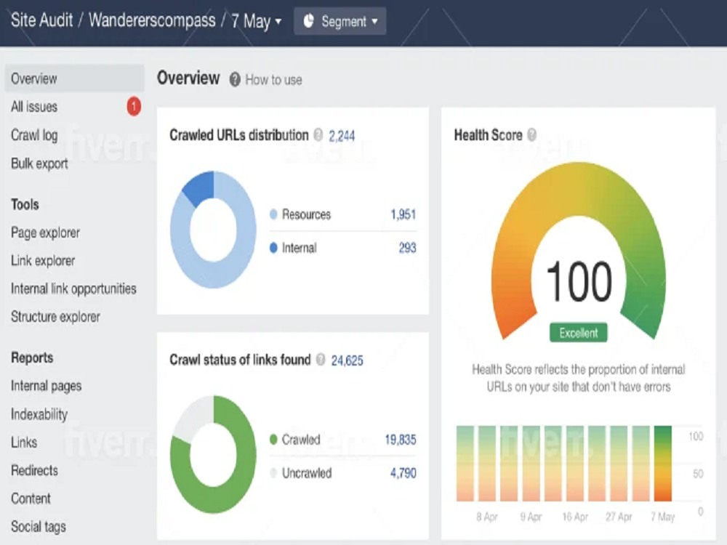The width and height of the screenshot is (727, 545).
Task: Open Bulk export in the sidebar
Action: 39,163
